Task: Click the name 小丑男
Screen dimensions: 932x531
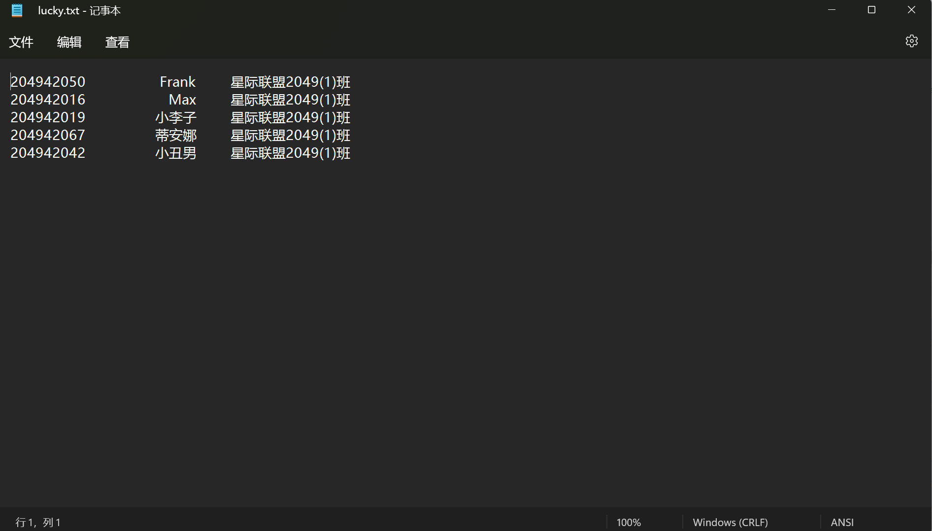Action: [x=176, y=153]
